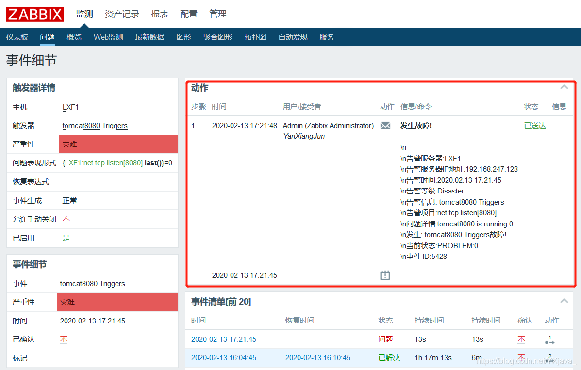Viewport: 581px width, 370px height.
Task: Click action arrow icon for 17:21:45 event
Action: (x=549, y=340)
